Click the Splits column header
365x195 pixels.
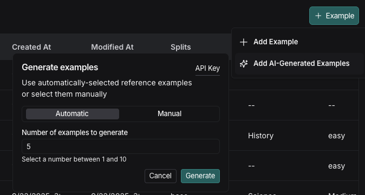pos(181,47)
